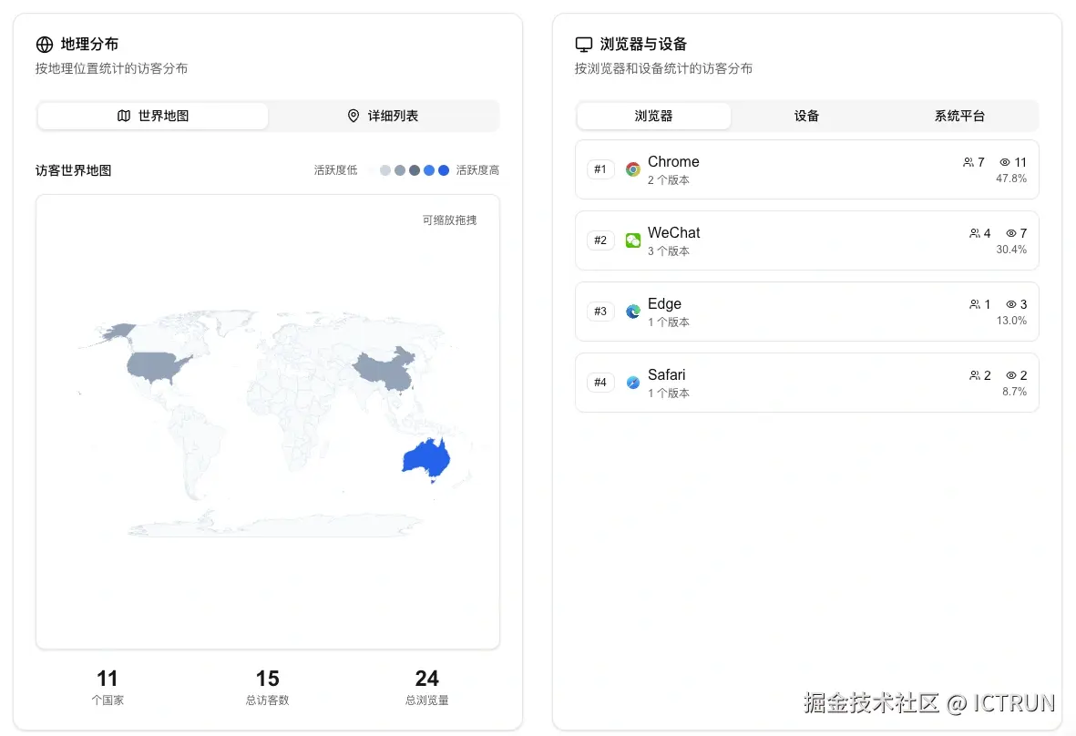Click the eye views icon in WeChat row

point(1010,233)
